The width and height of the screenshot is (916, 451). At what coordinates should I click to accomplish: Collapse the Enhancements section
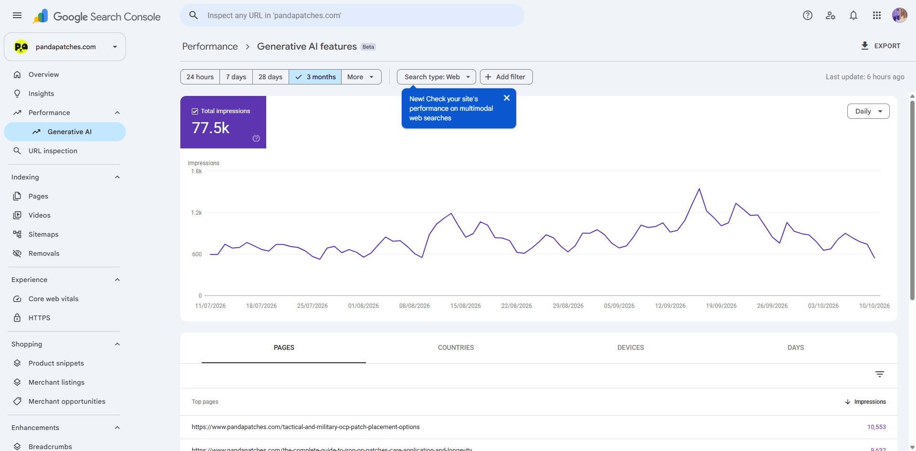click(x=117, y=428)
